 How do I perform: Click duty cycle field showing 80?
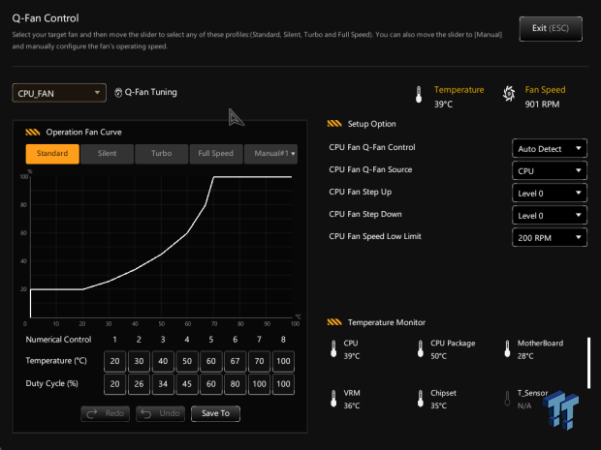click(235, 384)
